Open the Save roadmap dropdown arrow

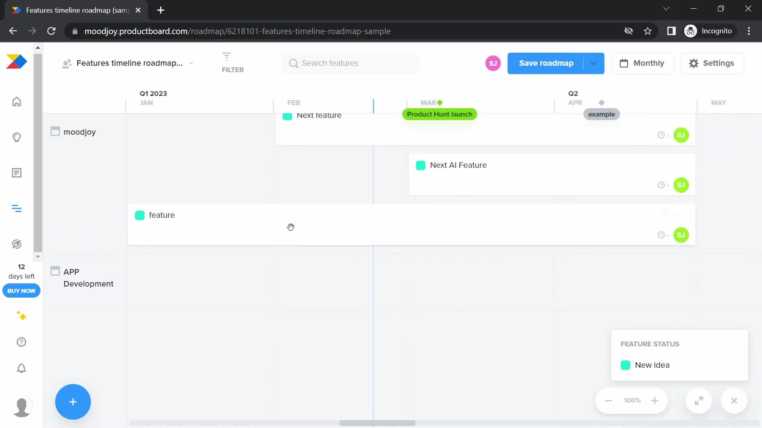[x=594, y=63]
